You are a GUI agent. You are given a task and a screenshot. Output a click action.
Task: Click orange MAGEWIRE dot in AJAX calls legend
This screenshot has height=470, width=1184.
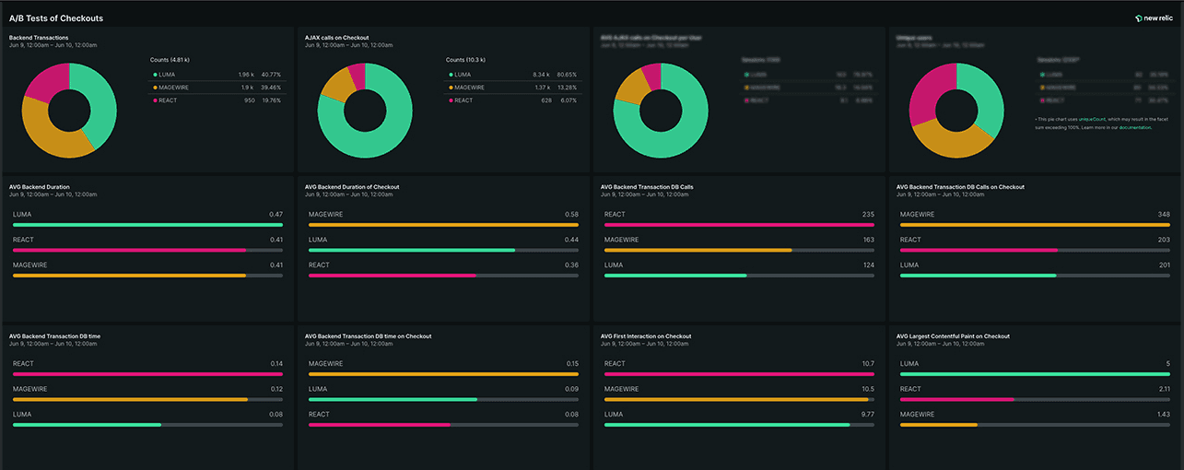(x=451, y=88)
